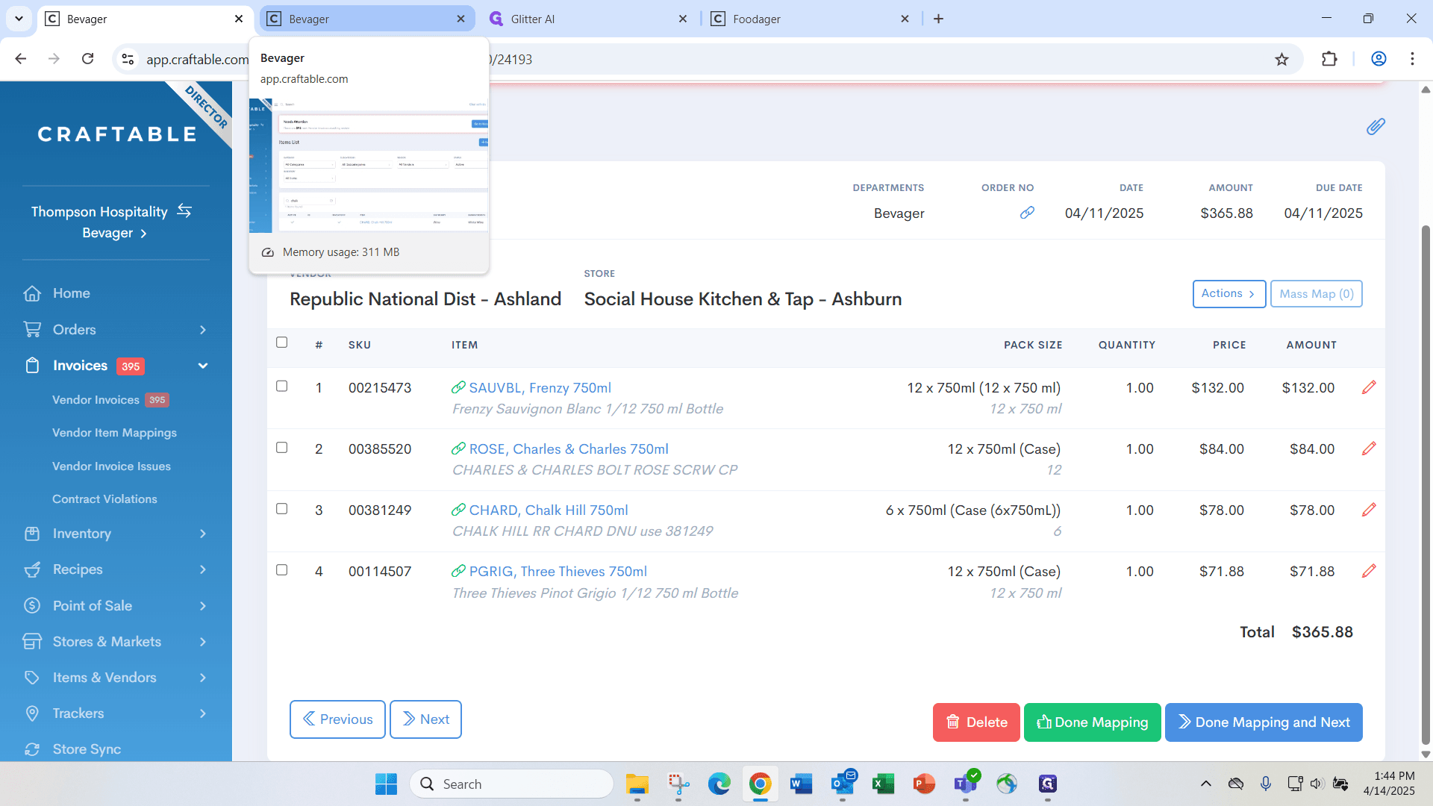Viewport: 1433px width, 806px height.
Task: Check the box for SKU 00385520 row
Action: pos(281,448)
